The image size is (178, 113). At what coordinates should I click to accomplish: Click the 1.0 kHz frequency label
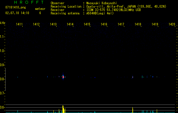[x=2, y=51]
